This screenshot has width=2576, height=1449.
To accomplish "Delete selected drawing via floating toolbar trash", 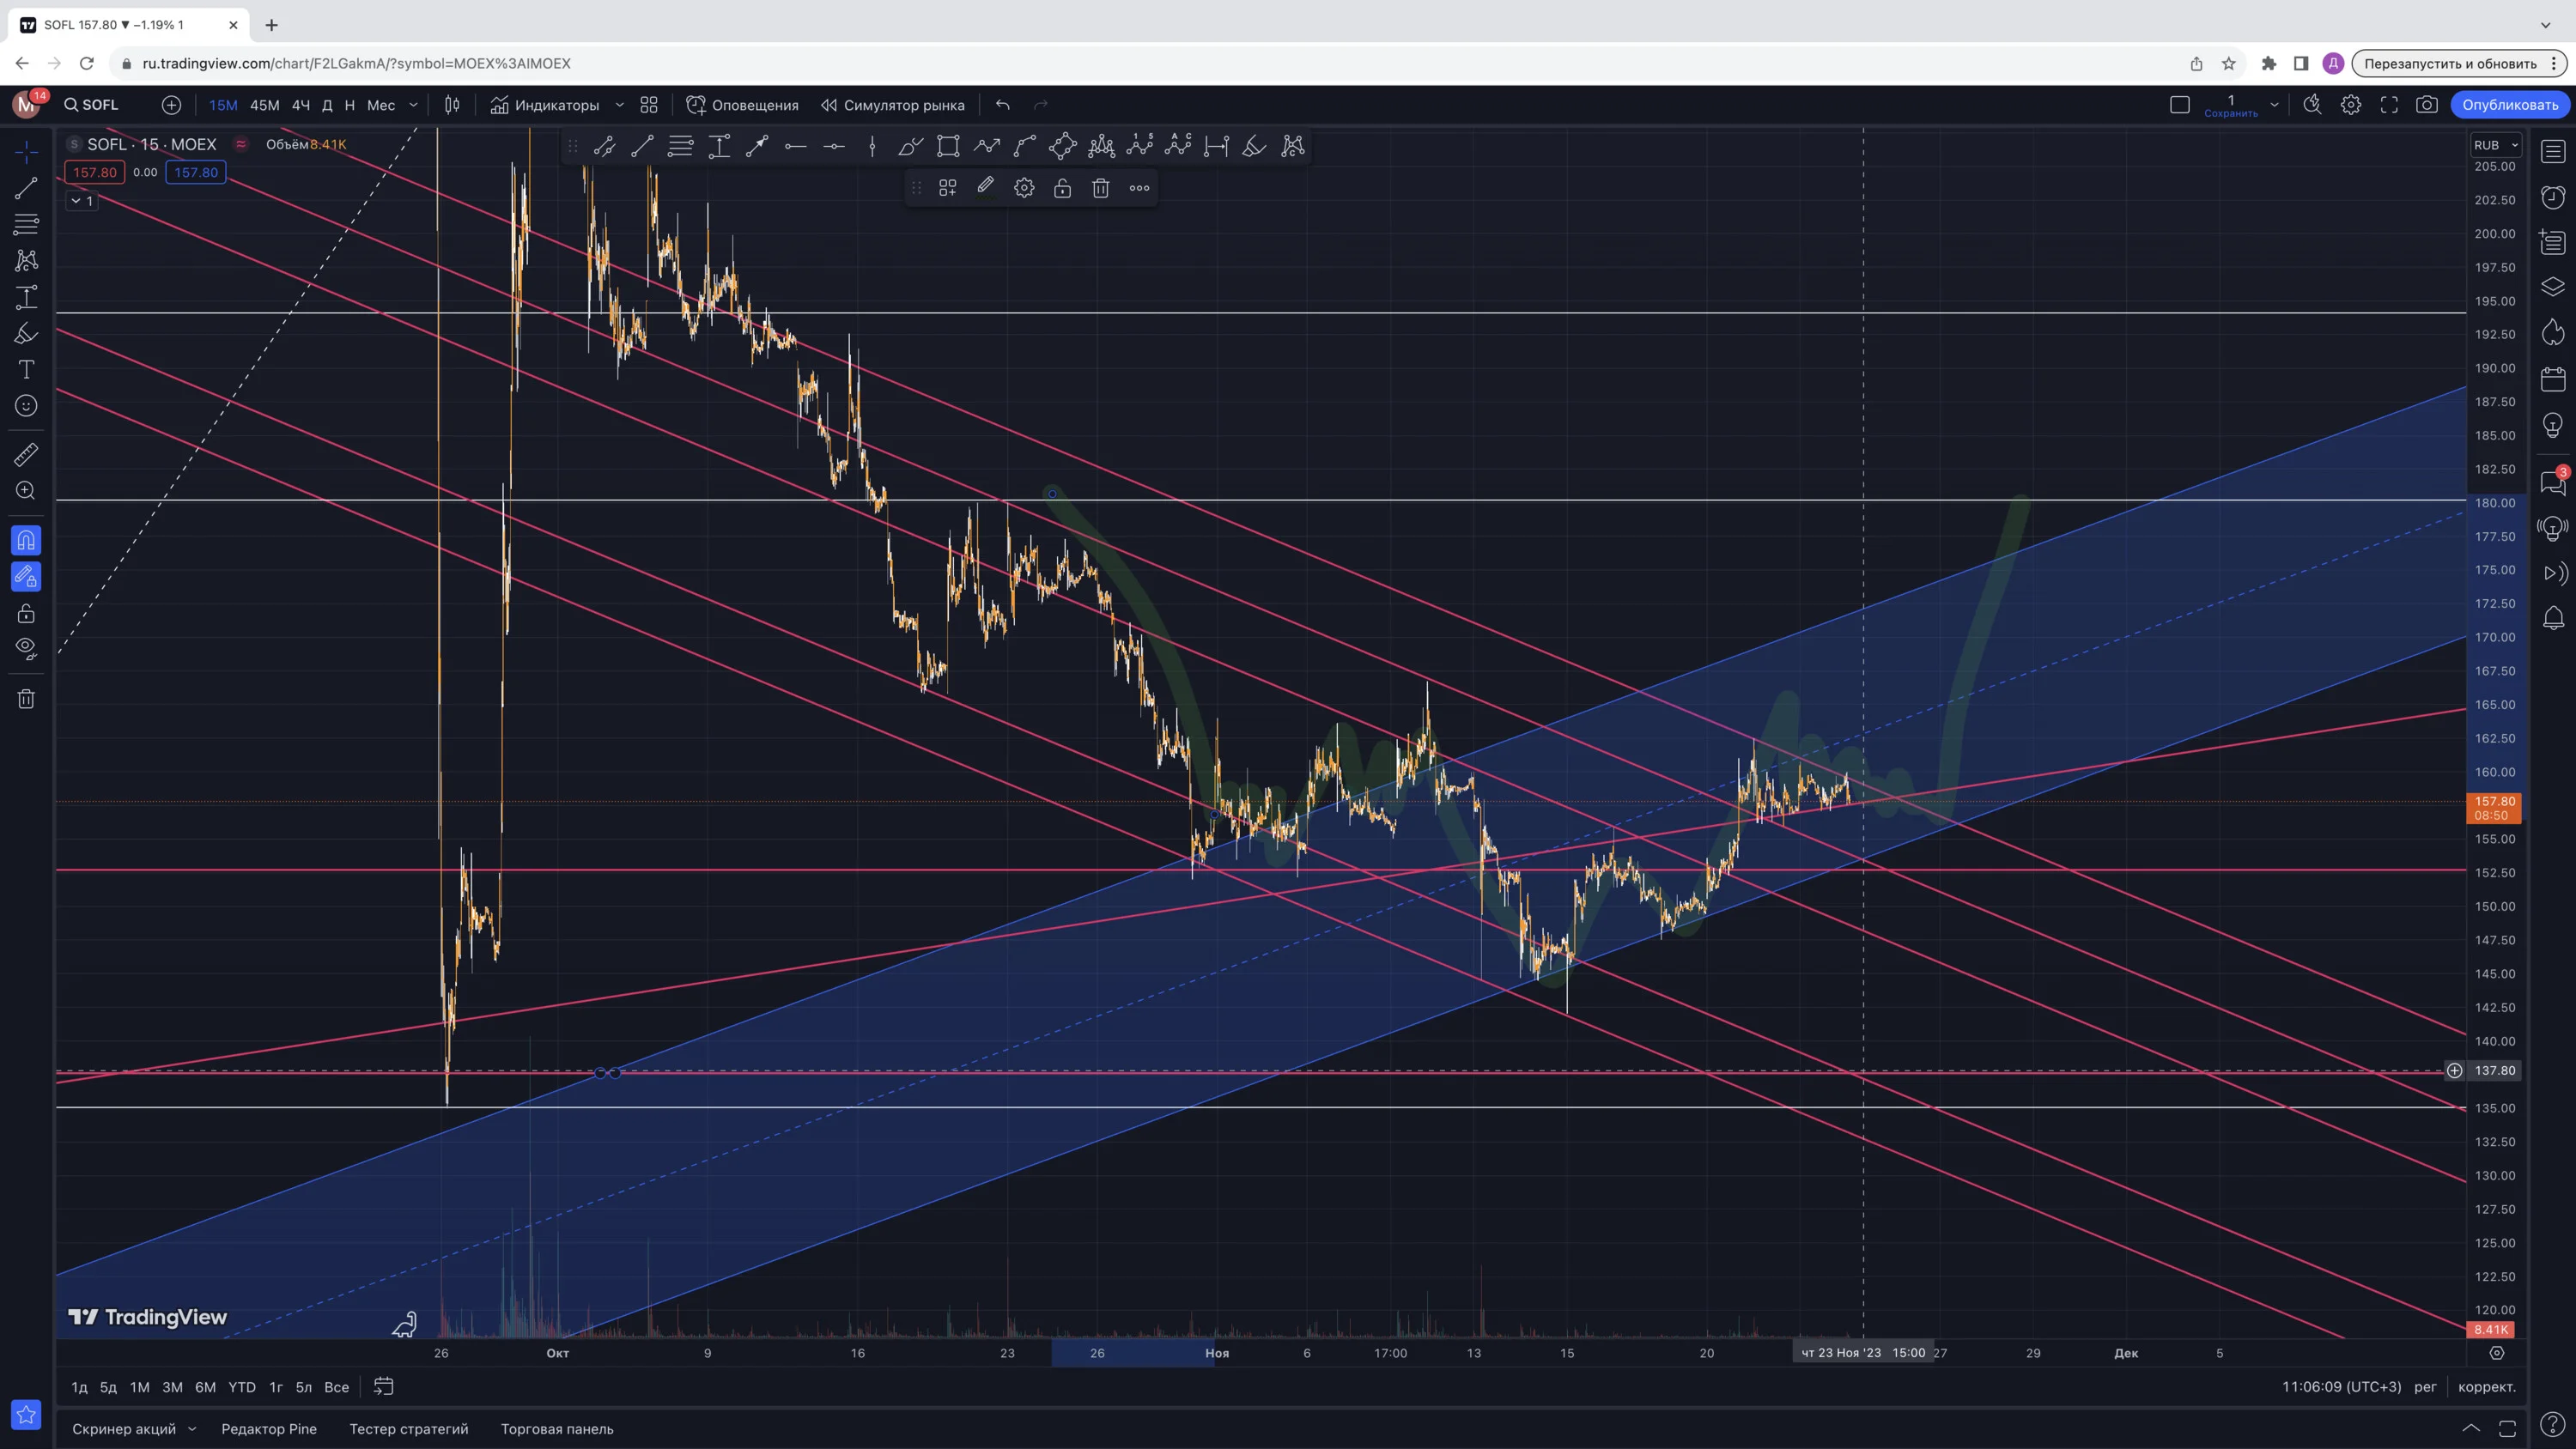I will tap(1101, 188).
